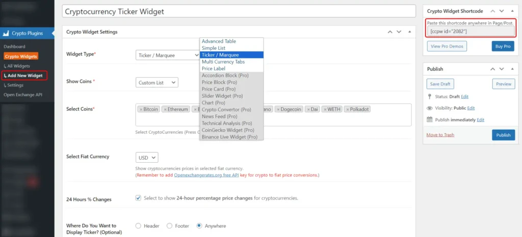Image resolution: width=522 pixels, height=237 pixels.
Task: Choose Advanced Table widget type
Action: coord(232,41)
